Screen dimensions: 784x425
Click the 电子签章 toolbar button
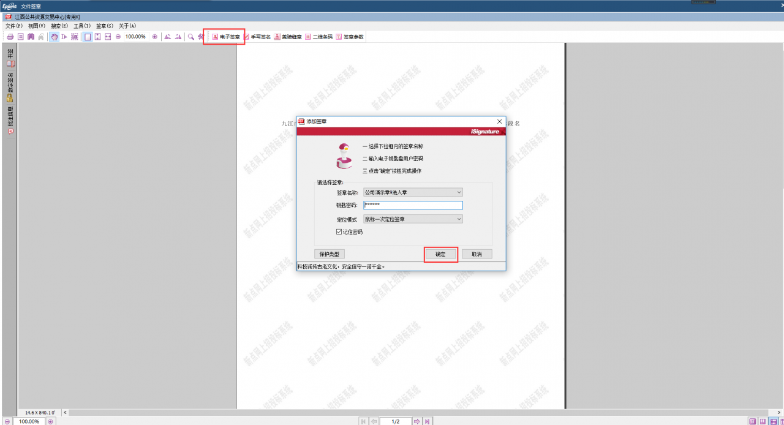pos(226,37)
